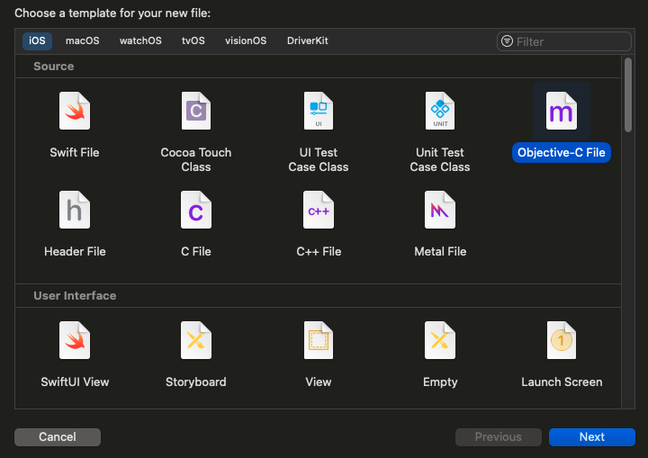
Task: Click the 'SwiftUI View' label text
Action: click(x=75, y=382)
